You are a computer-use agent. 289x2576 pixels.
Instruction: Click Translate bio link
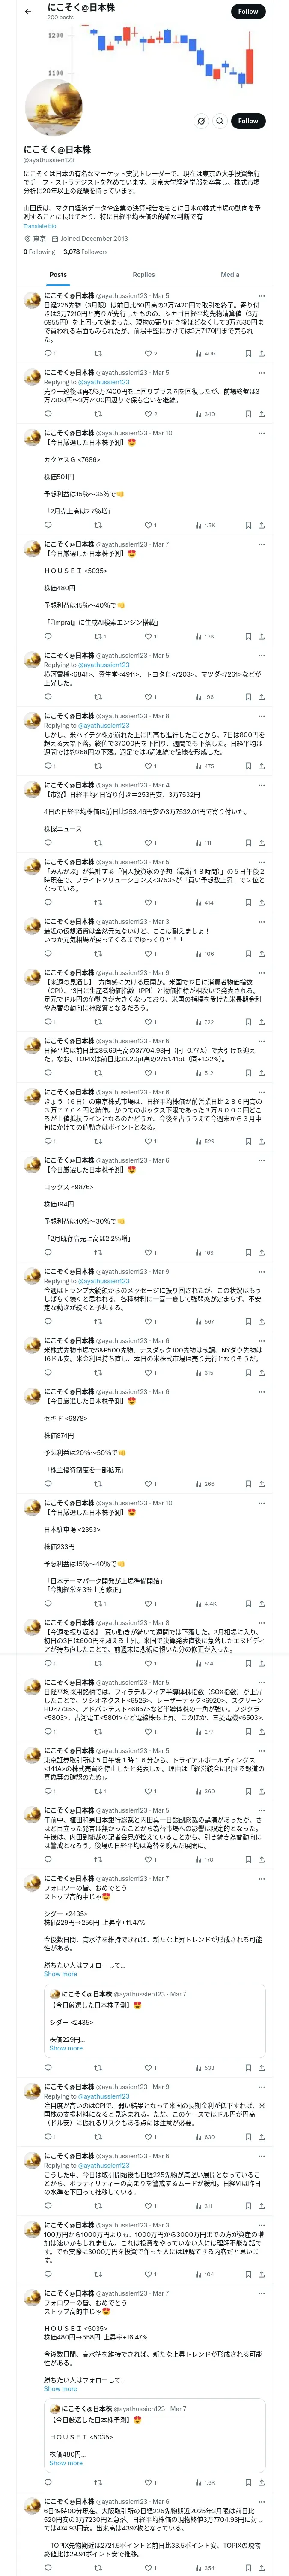[40, 226]
